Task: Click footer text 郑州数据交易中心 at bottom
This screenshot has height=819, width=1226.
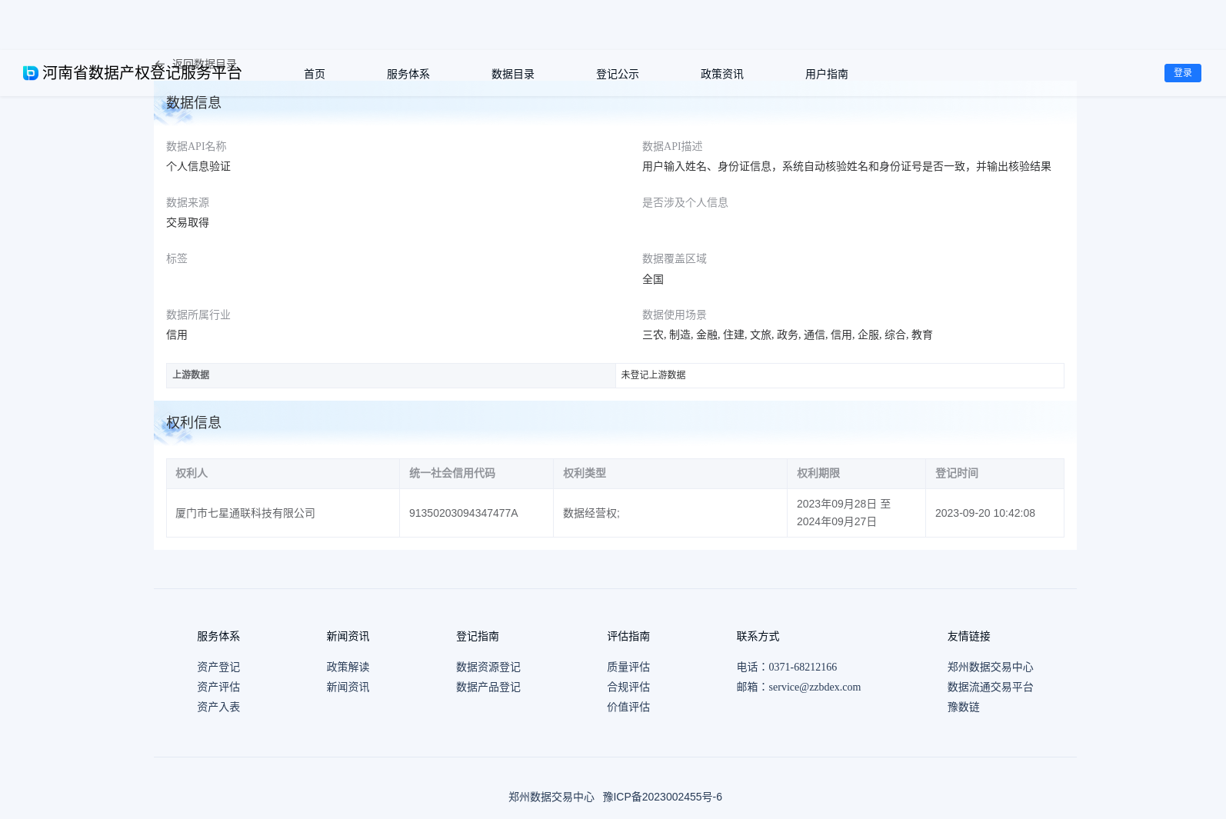Action: point(551,797)
